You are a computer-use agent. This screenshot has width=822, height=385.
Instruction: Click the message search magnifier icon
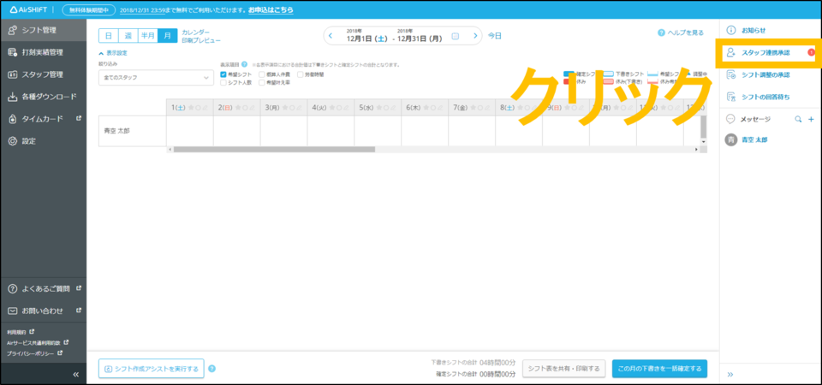point(798,120)
